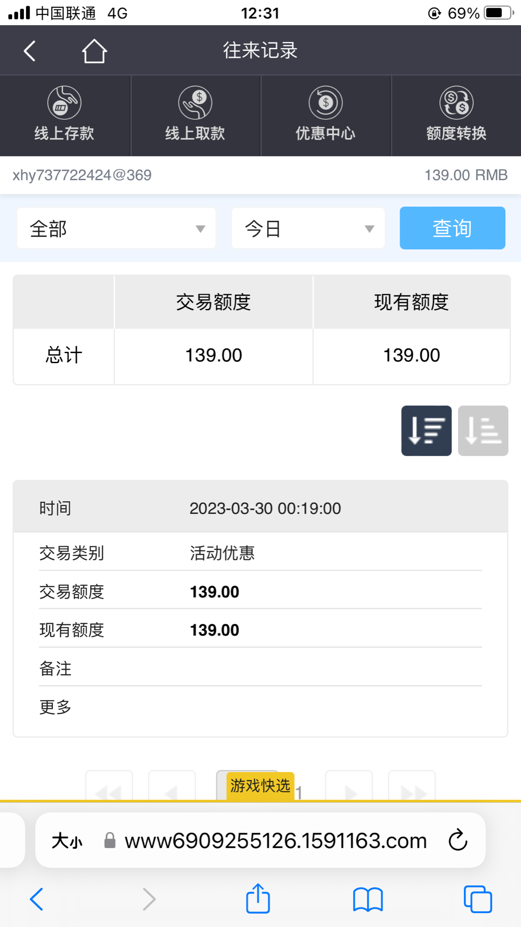Open 优惠中心 (promotions center)
The image size is (521, 927).
(325, 115)
